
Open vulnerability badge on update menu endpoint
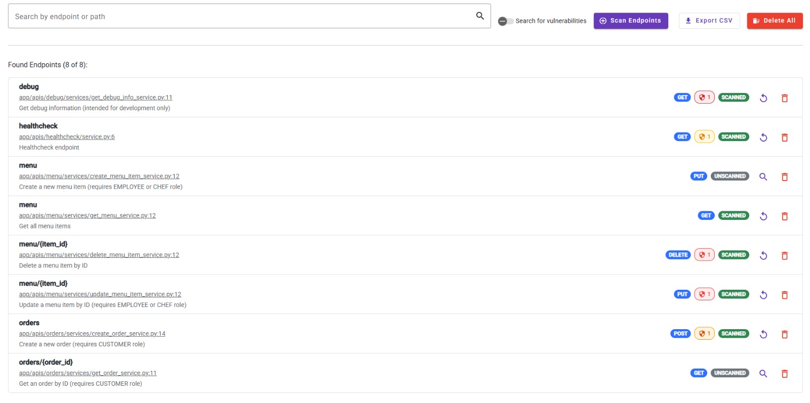(x=704, y=294)
